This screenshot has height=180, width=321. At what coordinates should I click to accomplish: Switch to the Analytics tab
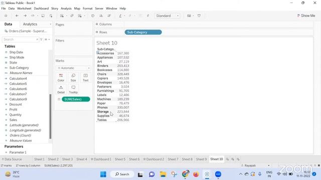[x=30, y=24]
